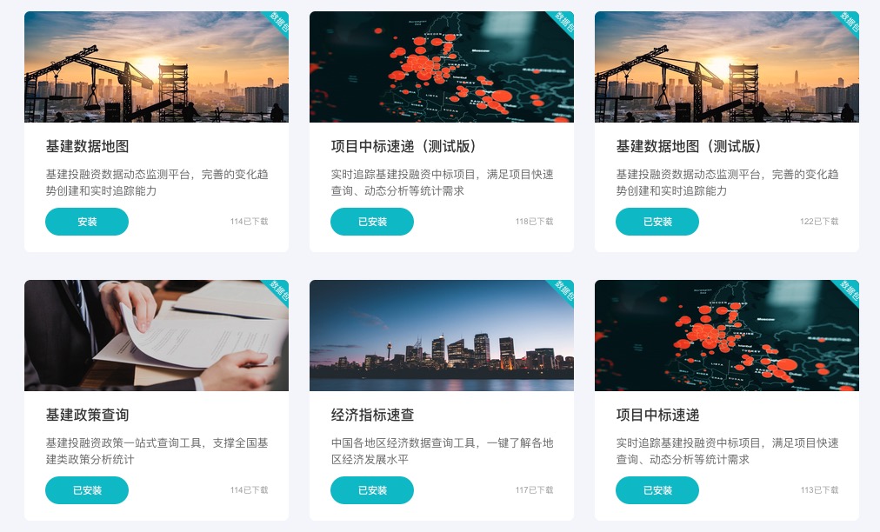880x532 pixels.
Task: Open the 项目中标速递 map thumbnail in bottom row
Action: coord(727,335)
